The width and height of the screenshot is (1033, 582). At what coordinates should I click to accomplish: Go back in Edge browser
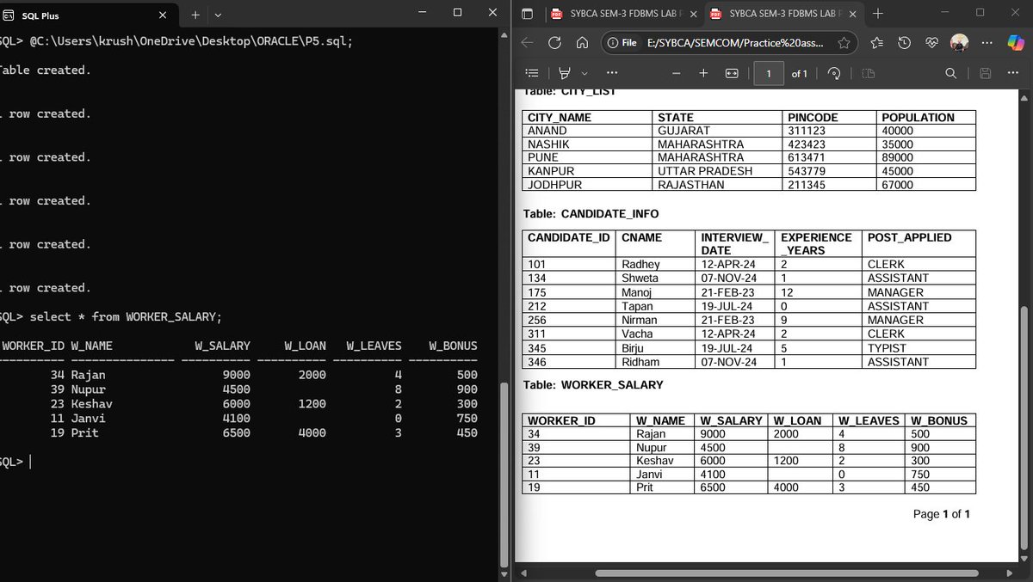tap(527, 43)
